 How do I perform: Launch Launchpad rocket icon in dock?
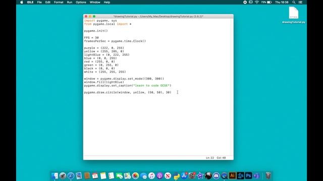click(x=63, y=176)
